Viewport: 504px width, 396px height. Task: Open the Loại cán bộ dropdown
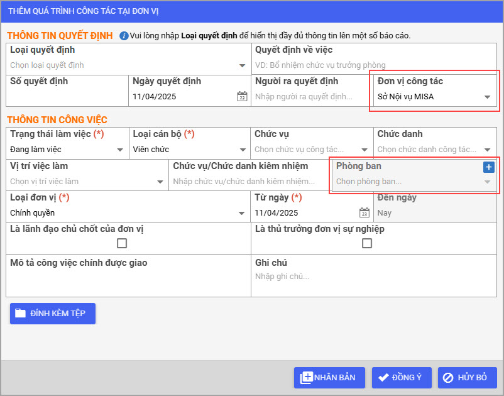(x=243, y=150)
